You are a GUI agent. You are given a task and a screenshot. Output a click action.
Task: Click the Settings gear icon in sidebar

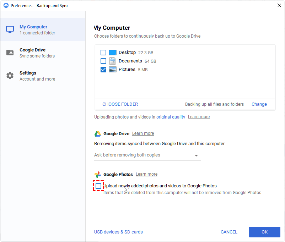click(x=10, y=76)
